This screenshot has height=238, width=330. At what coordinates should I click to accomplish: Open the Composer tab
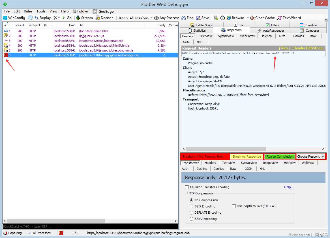click(x=310, y=31)
